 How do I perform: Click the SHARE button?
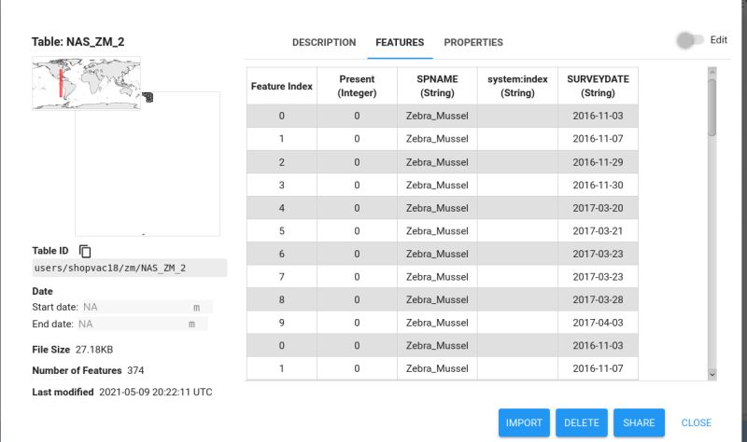(x=639, y=422)
